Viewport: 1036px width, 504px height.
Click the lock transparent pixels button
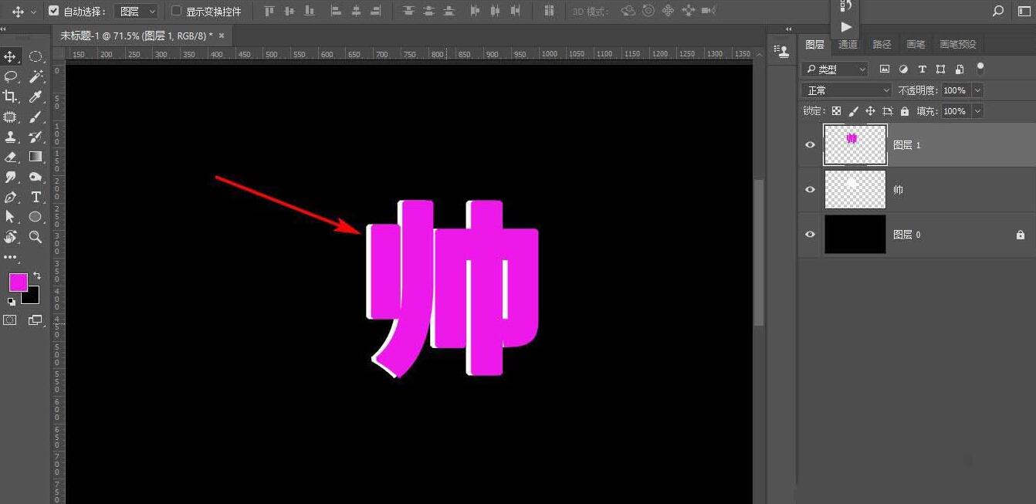(836, 111)
